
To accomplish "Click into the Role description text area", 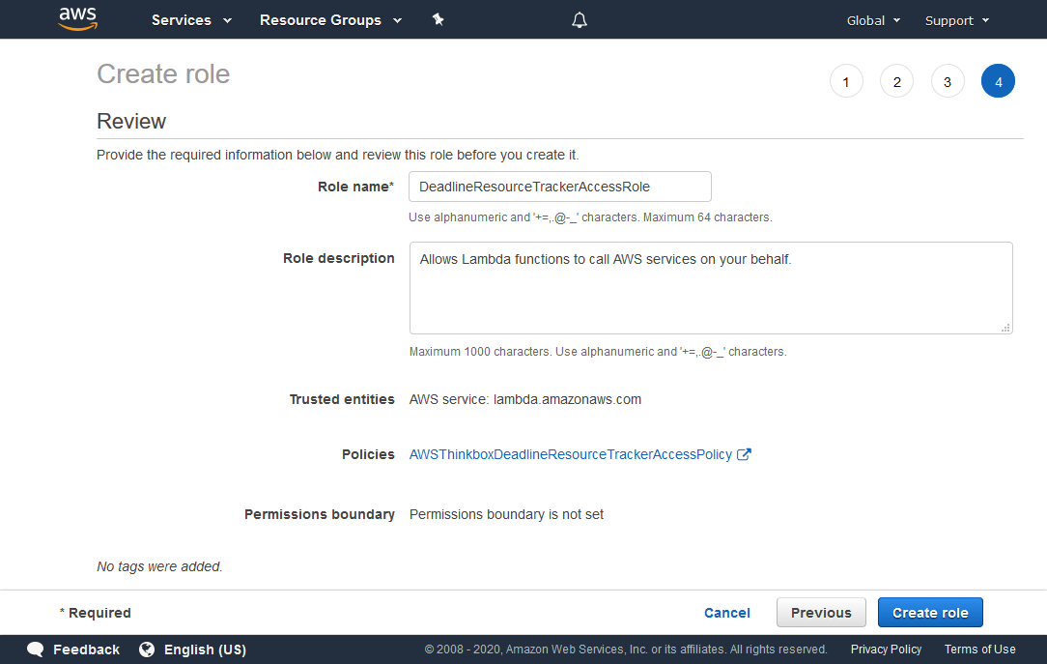I will (x=710, y=288).
